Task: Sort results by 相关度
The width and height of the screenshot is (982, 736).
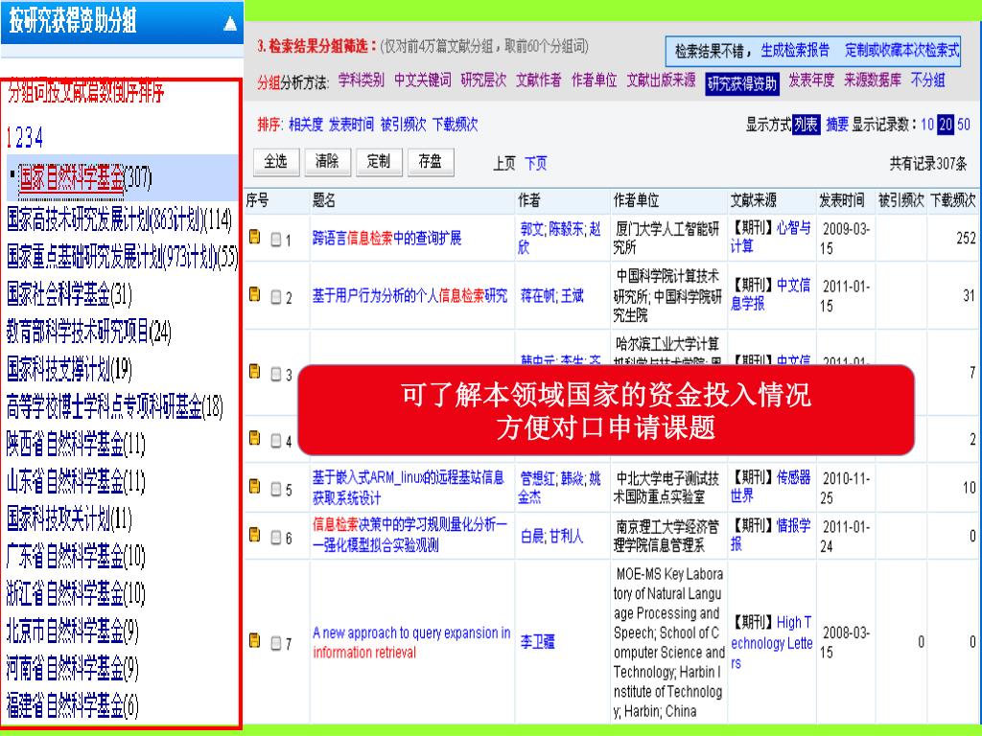Action: point(306,125)
